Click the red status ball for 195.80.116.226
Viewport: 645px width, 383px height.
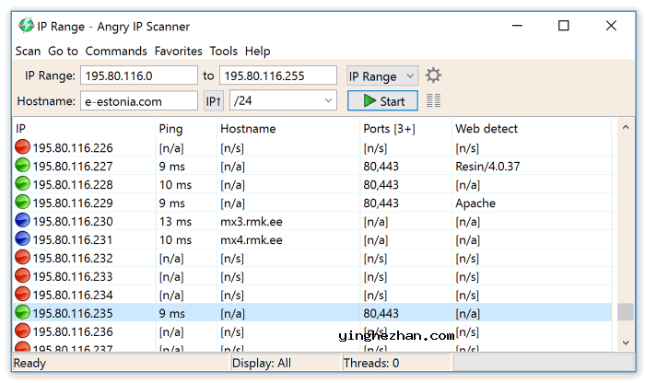(x=23, y=146)
